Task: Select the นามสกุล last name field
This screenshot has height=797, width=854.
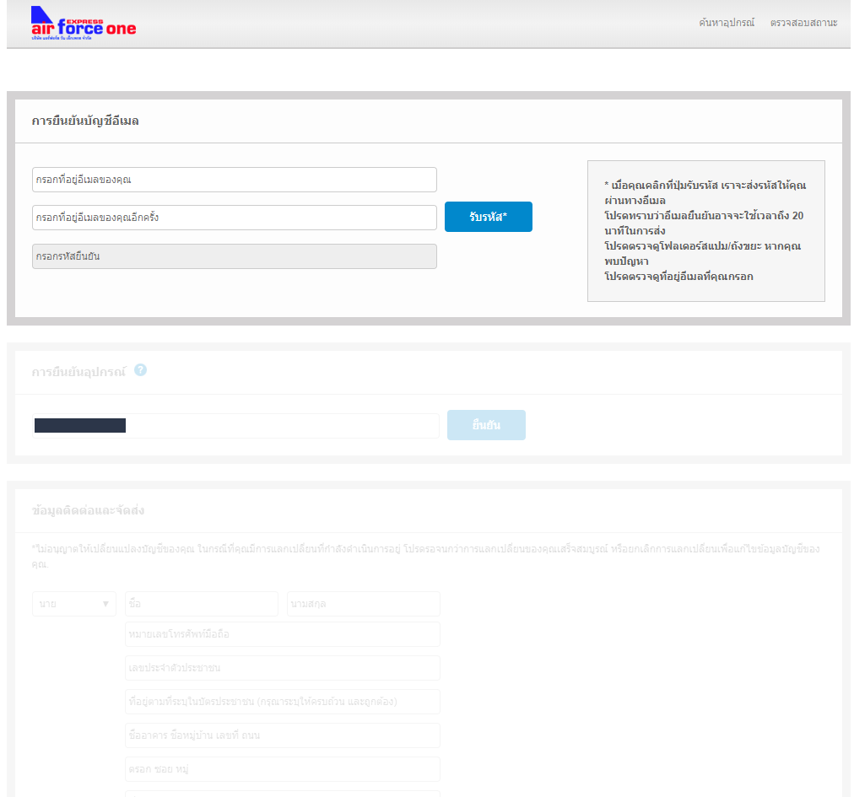Action: (363, 604)
